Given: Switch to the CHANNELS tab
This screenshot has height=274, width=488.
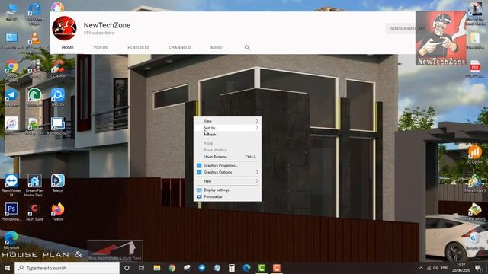Looking at the screenshot, I should click(180, 47).
